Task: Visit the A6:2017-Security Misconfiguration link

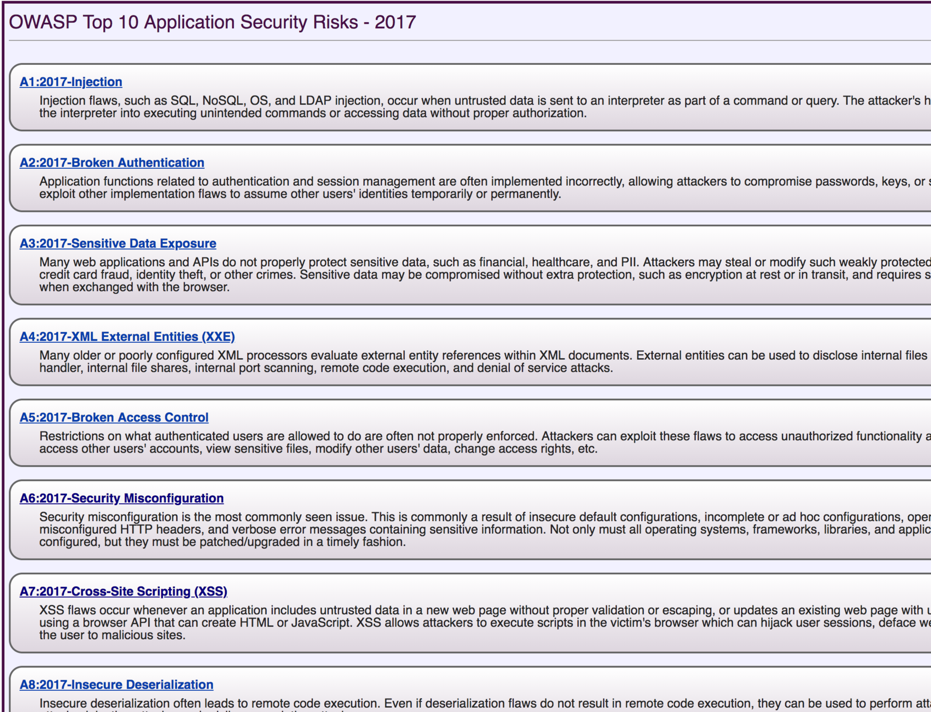Action: 121,498
